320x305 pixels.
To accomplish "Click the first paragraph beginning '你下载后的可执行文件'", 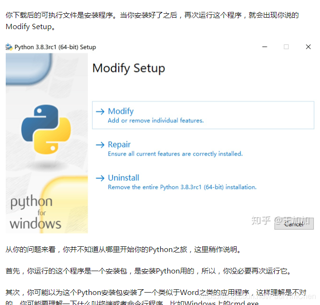I will (152, 21).
